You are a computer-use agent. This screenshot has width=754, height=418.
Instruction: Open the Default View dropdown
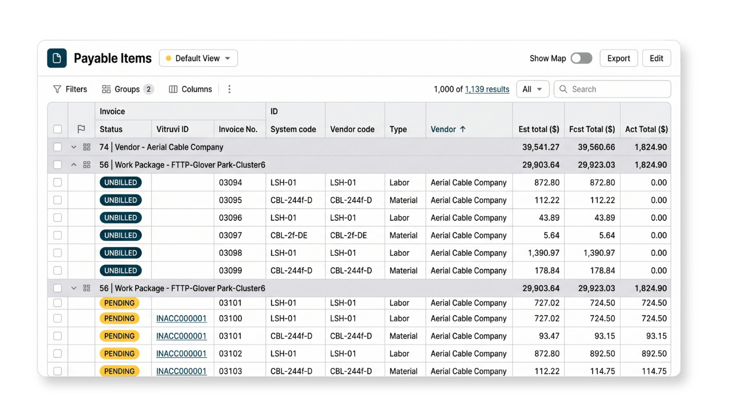tap(198, 58)
